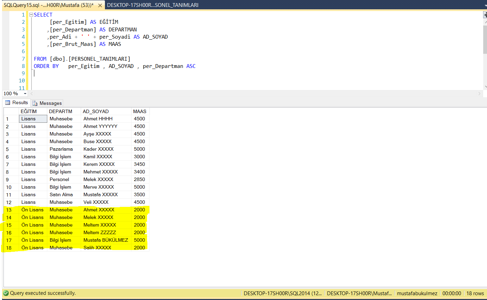
Task: Select row header 5 for Kader XXXXX
Action: tap(9, 149)
